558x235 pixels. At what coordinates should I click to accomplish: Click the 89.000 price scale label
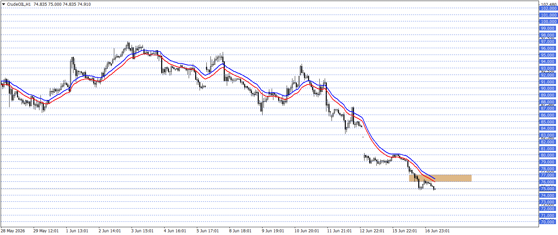point(548,95)
